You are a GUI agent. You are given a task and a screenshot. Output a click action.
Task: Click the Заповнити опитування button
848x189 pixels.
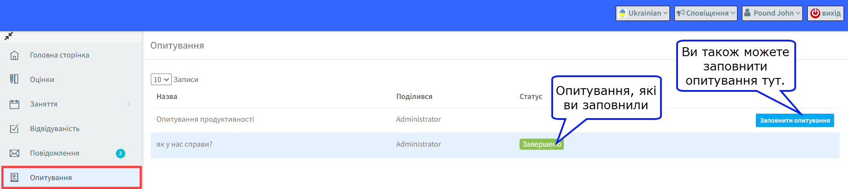click(795, 120)
